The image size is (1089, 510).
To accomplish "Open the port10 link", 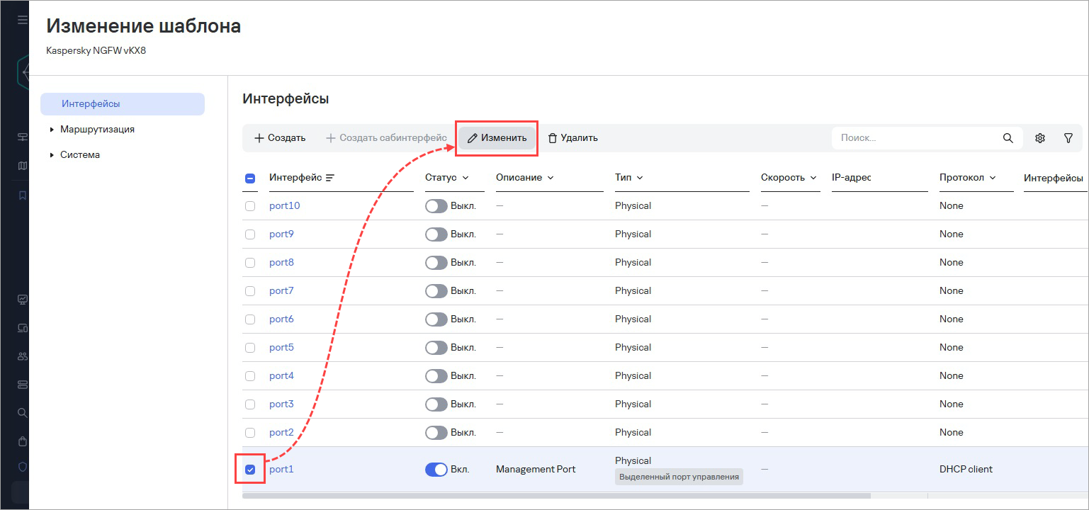I will click(x=285, y=206).
